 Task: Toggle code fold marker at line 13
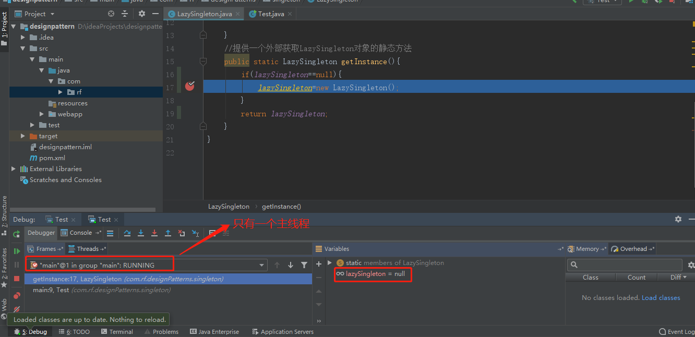coord(203,34)
